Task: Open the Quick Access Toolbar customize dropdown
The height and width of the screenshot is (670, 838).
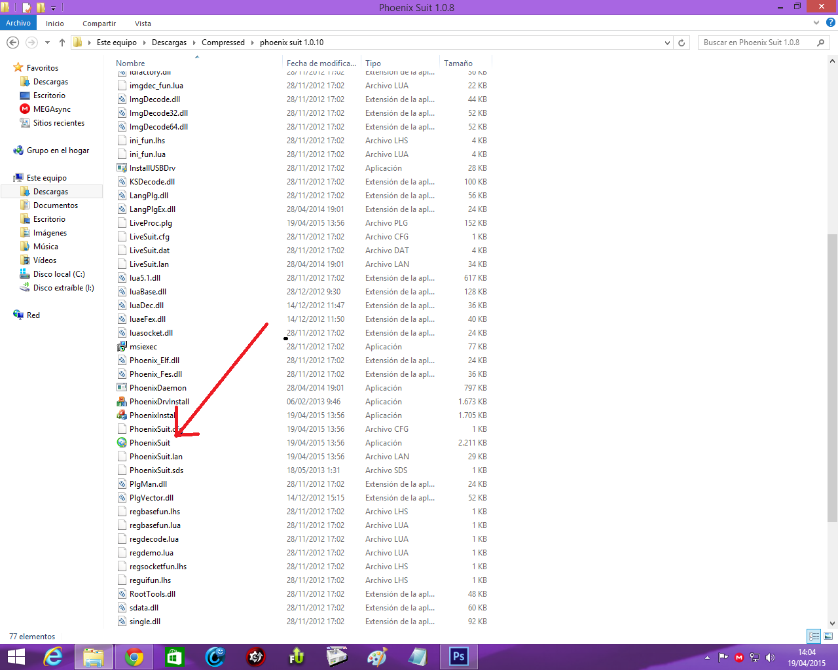Action: click(54, 8)
